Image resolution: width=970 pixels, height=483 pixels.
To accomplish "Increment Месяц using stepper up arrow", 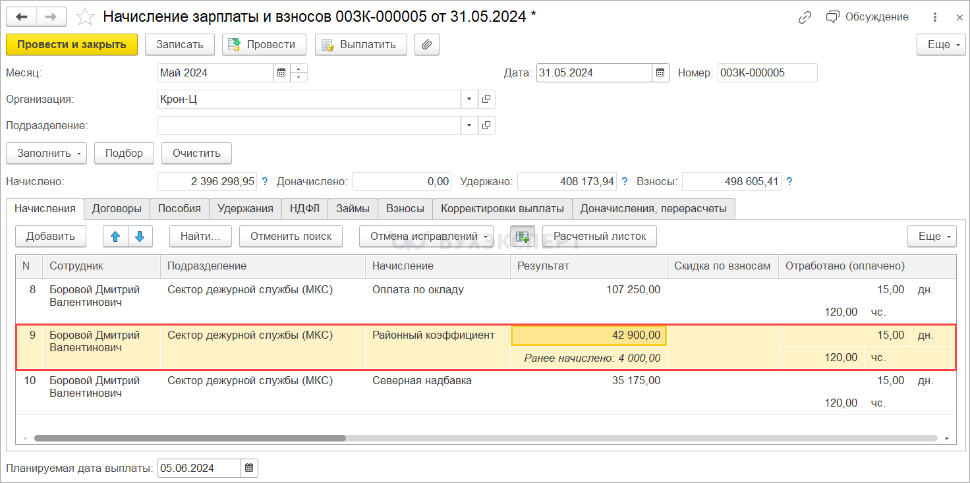I will pyautogui.click(x=299, y=69).
